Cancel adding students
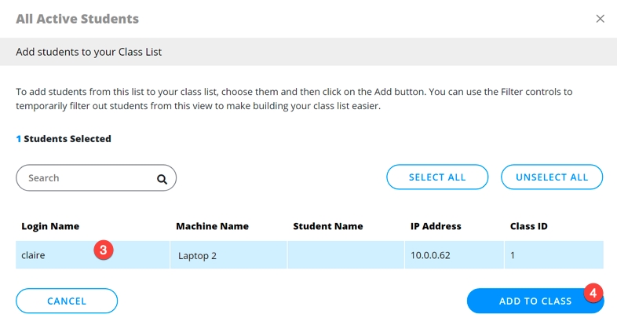The height and width of the screenshot is (325, 617). 67,301
